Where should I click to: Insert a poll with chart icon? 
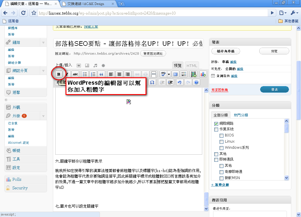pos(203,74)
